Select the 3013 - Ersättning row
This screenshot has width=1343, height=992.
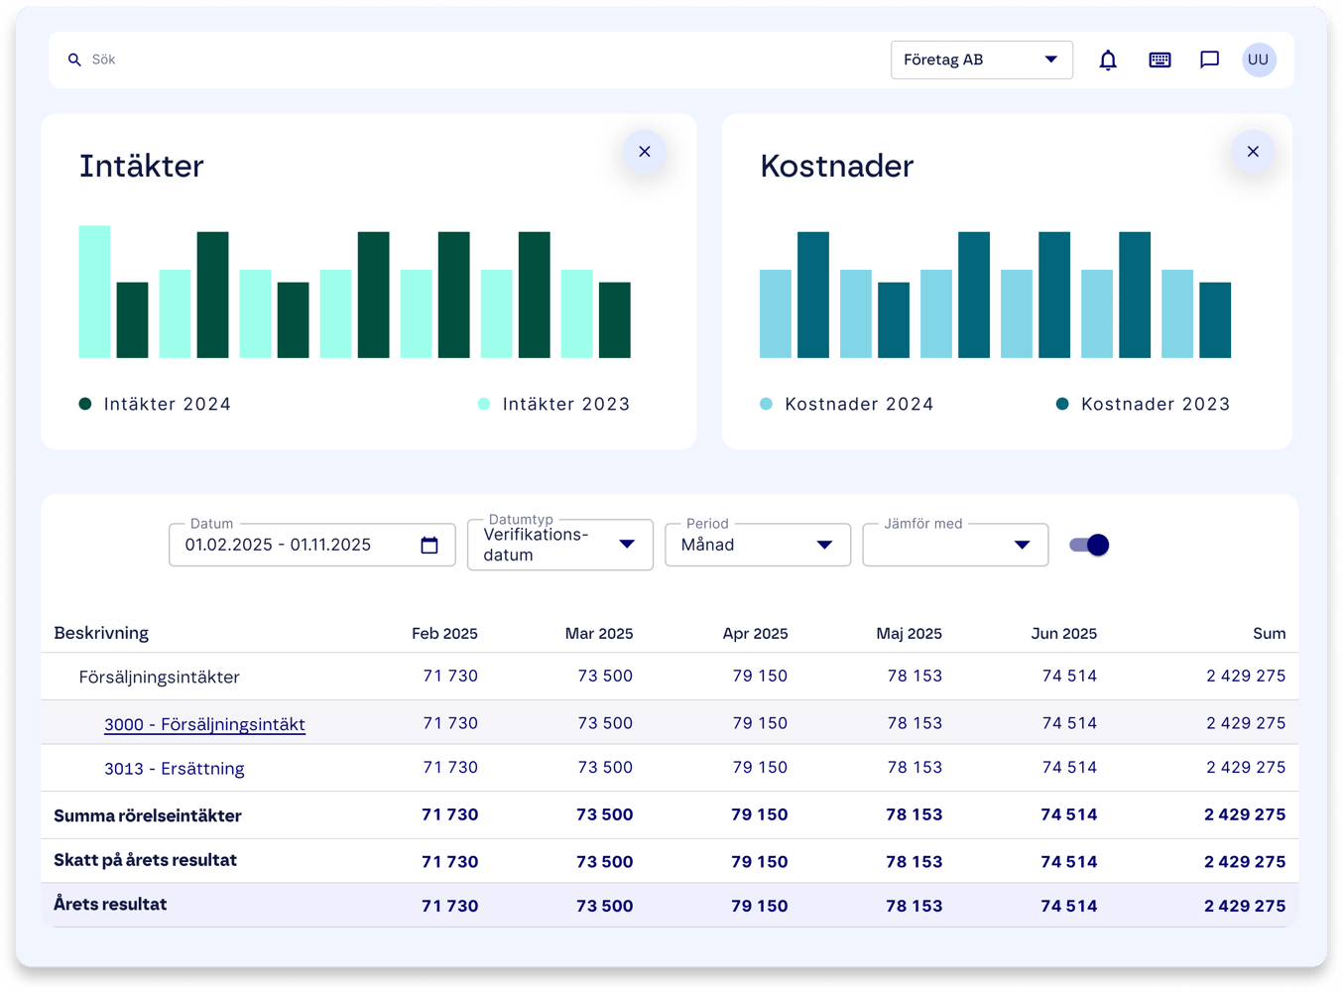pyautogui.click(x=174, y=768)
